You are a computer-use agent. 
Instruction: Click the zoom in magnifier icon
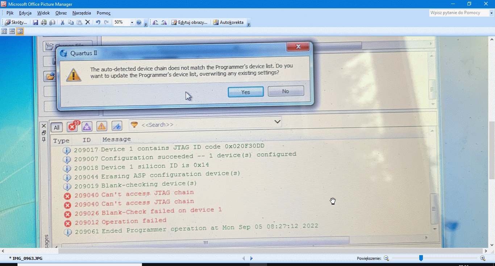tap(483, 258)
